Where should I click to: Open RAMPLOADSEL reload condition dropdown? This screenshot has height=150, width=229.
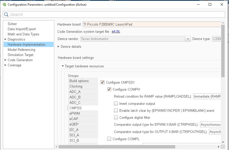[207, 97]
